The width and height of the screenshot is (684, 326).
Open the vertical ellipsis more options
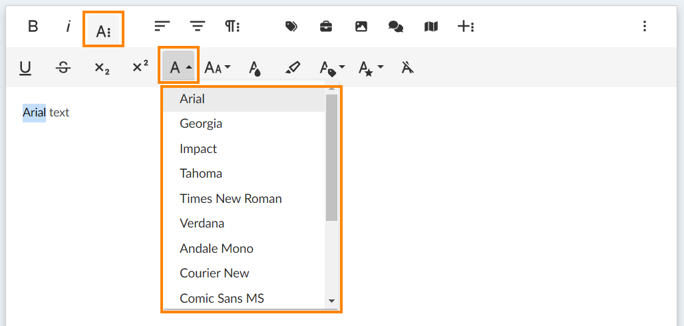(x=644, y=27)
